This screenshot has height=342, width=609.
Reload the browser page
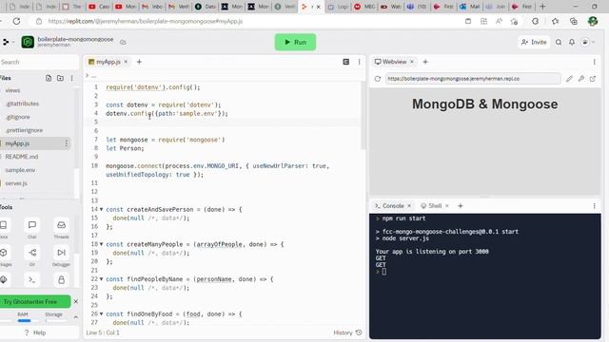click(x=16, y=21)
